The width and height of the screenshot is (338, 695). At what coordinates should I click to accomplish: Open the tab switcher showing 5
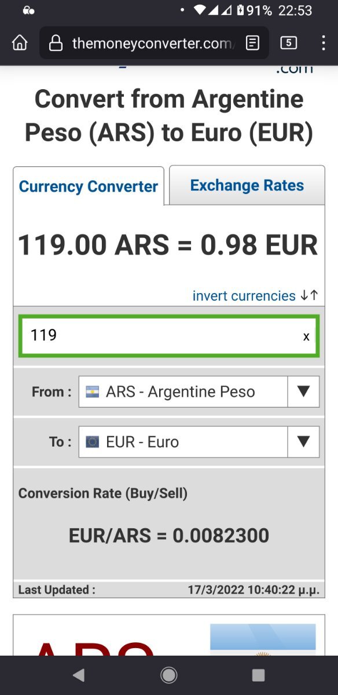click(x=288, y=42)
